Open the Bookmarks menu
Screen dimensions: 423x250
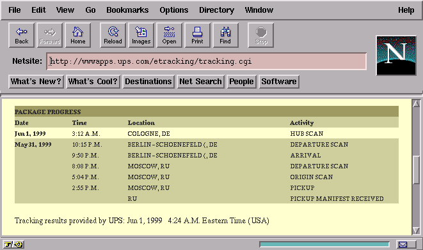pos(127,10)
